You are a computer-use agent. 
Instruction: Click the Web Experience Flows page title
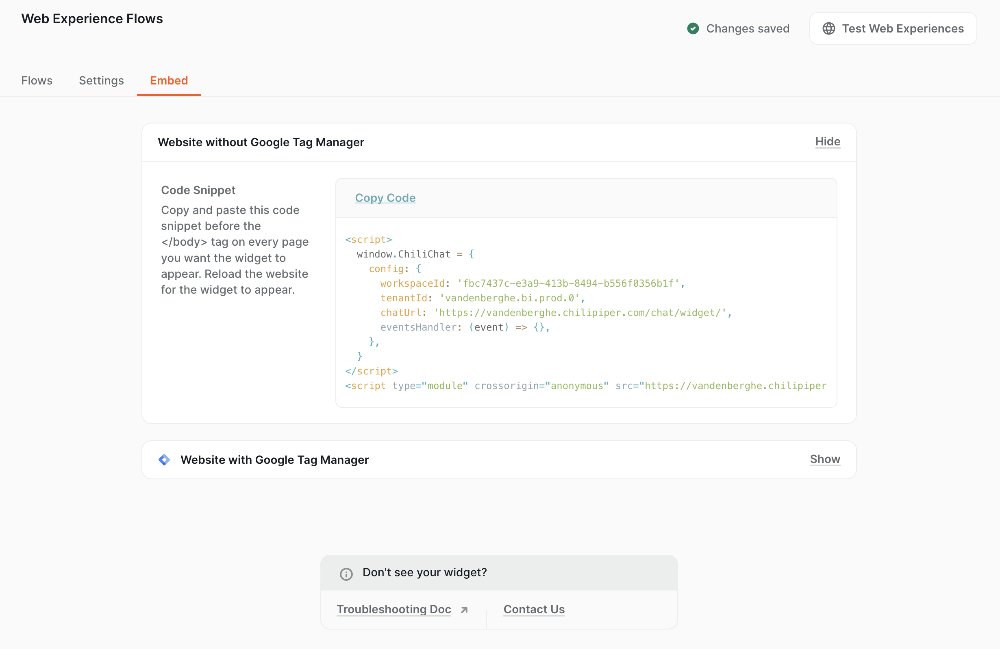click(92, 18)
